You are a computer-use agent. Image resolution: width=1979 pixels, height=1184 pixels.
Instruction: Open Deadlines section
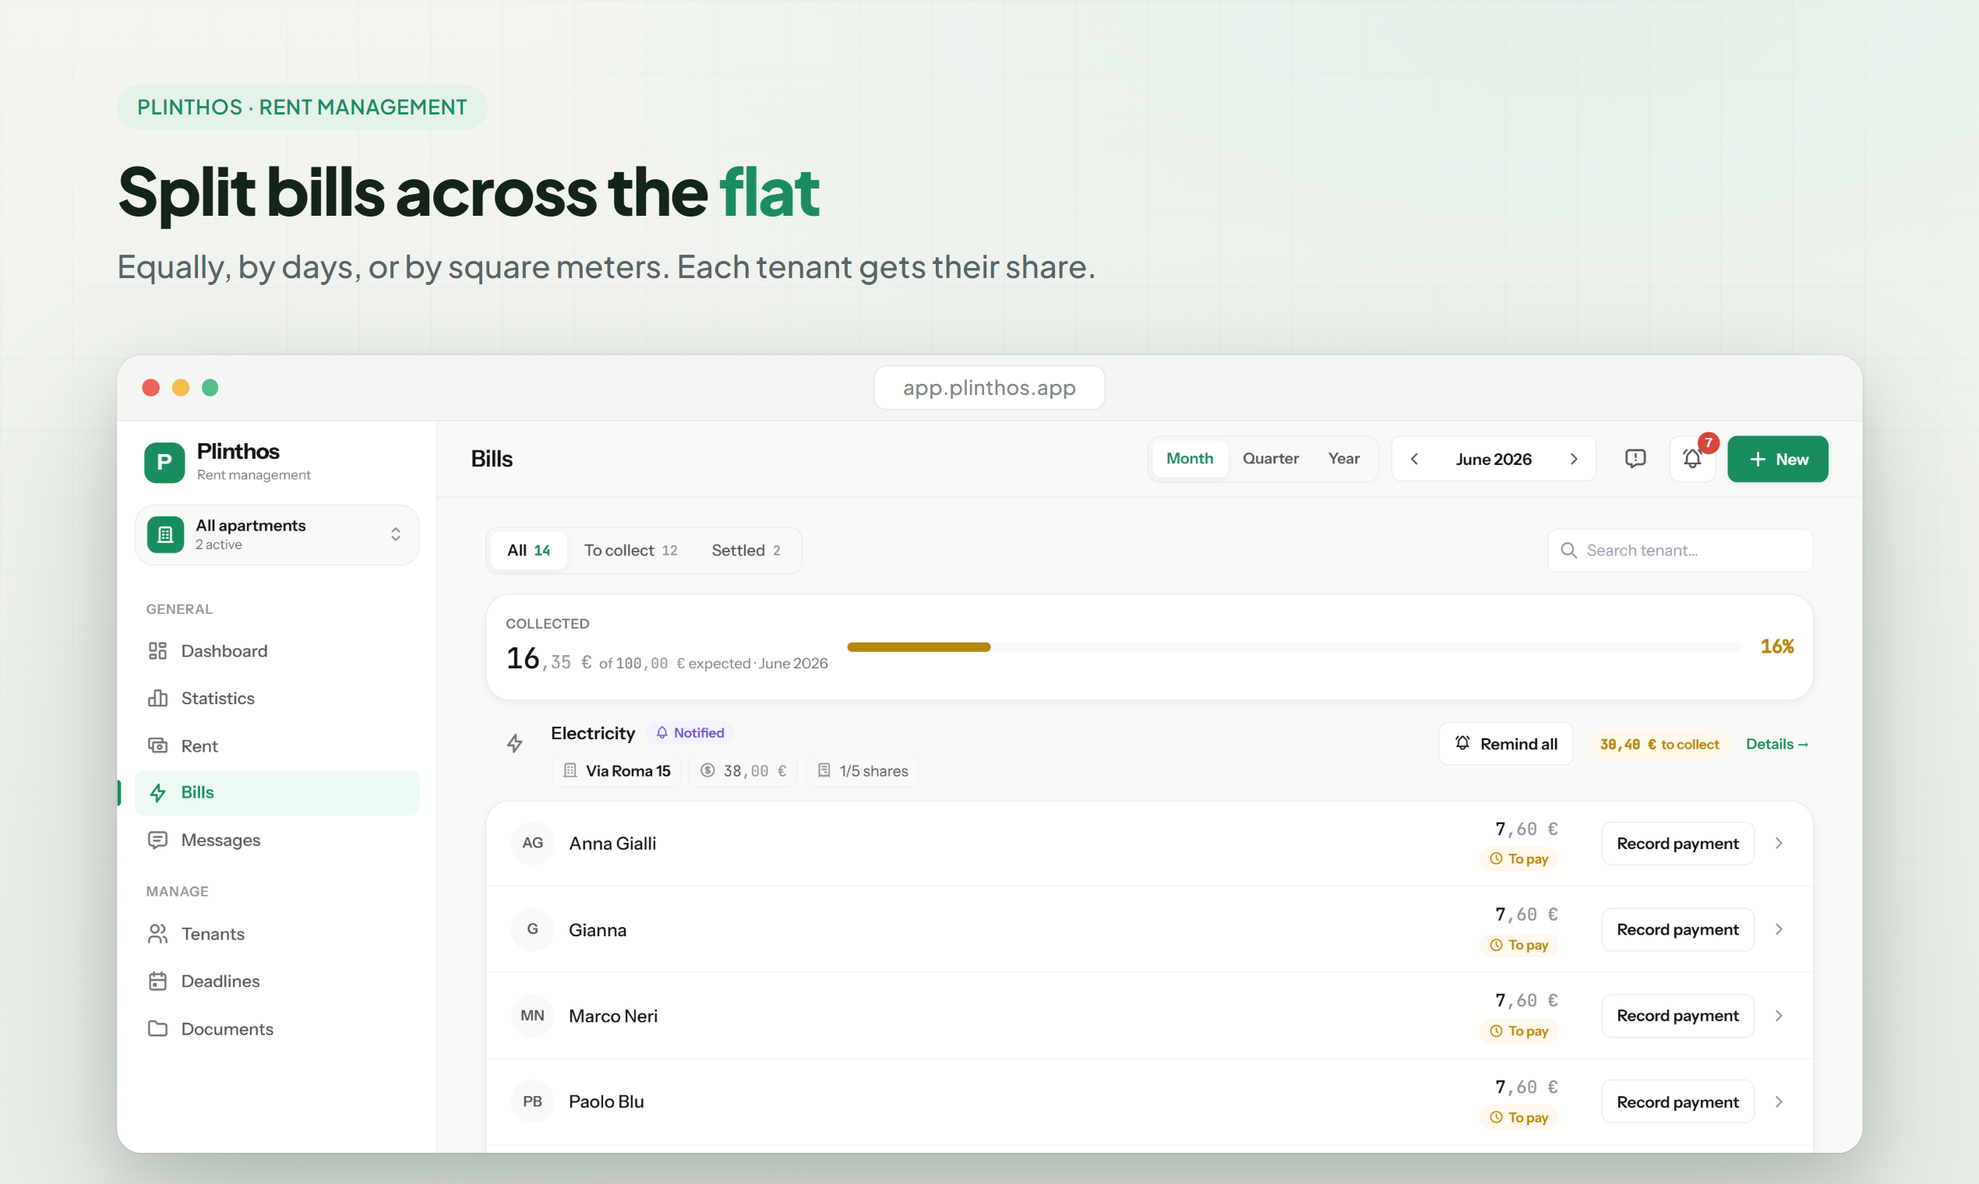[277, 981]
